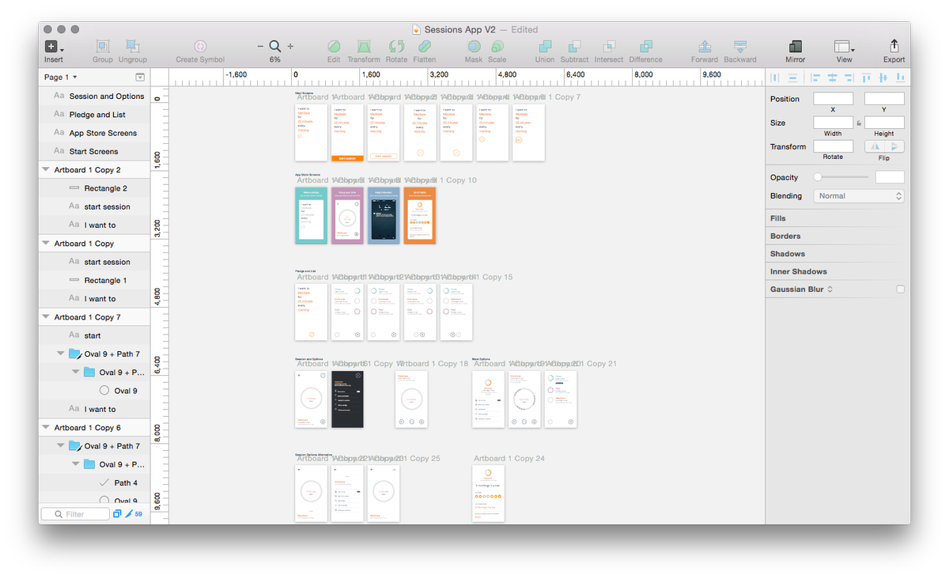Enable the Gaussian Blur checkbox

pos(900,289)
